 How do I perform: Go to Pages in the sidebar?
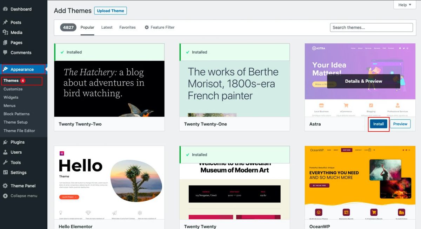pyautogui.click(x=16, y=43)
